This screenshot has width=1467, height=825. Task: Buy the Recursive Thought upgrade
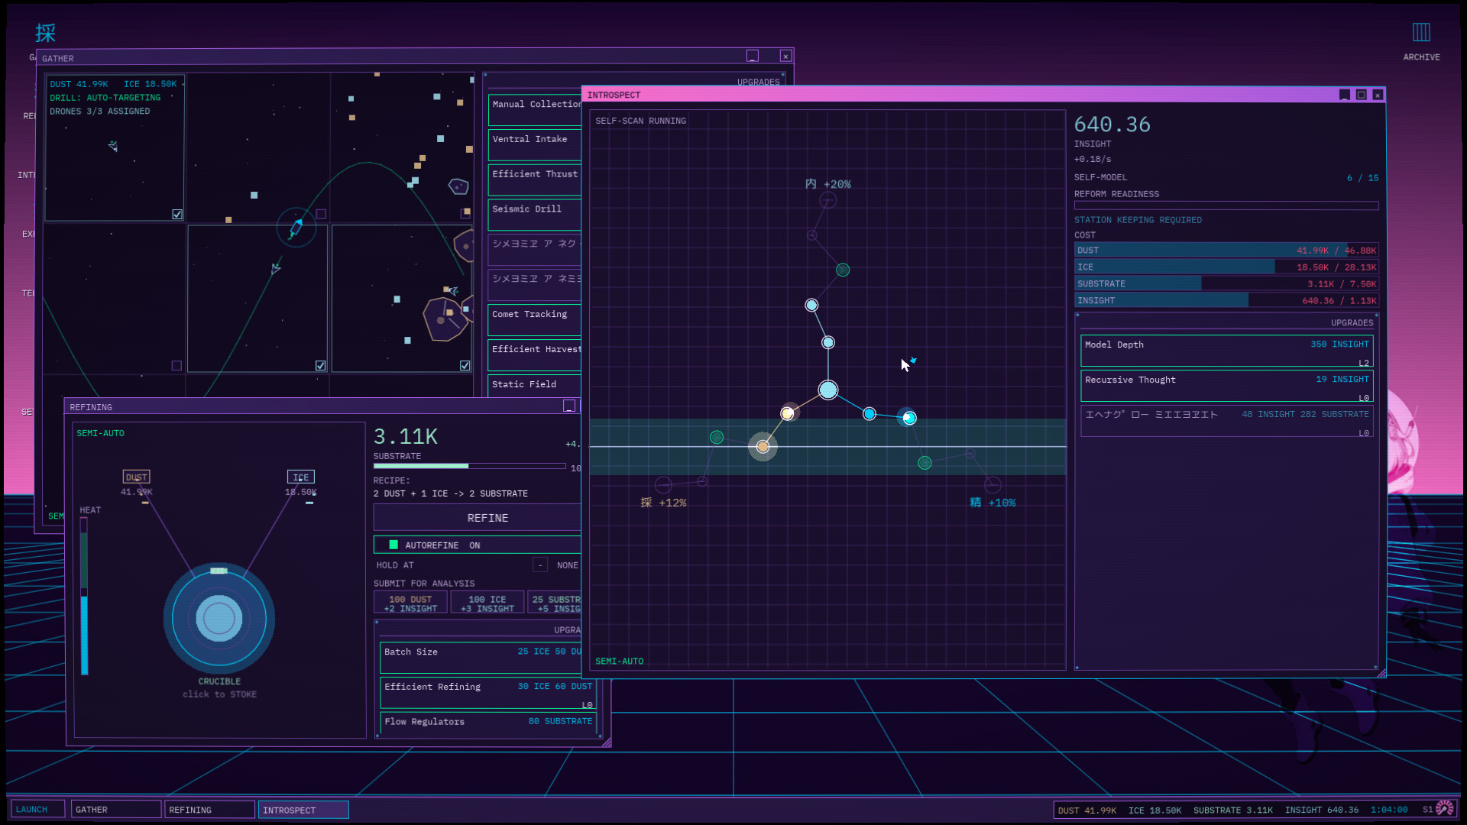click(x=1226, y=387)
